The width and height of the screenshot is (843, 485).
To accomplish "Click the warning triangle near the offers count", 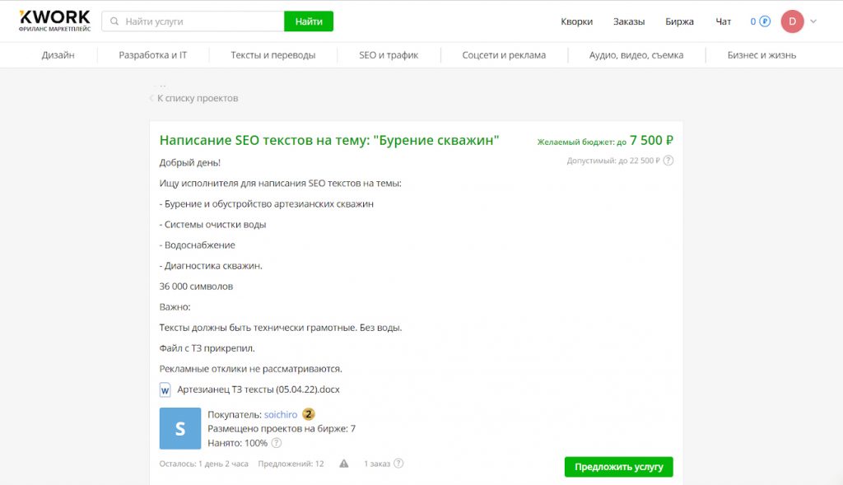I will (x=345, y=464).
